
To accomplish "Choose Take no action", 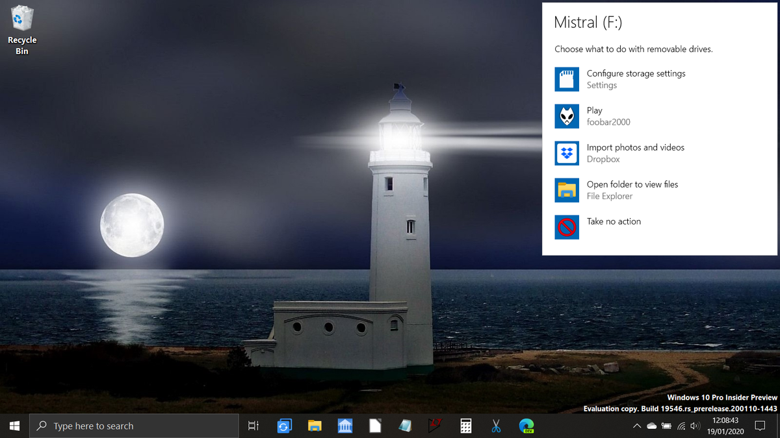I will (613, 222).
